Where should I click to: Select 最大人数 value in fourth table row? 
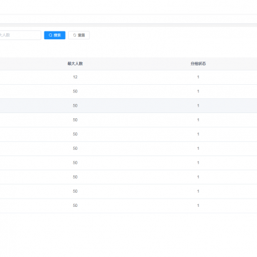click(75, 120)
